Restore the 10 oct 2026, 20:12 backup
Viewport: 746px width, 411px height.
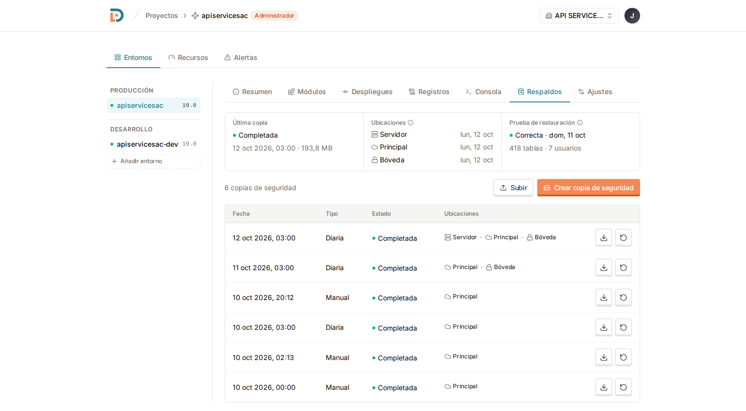[x=623, y=297]
